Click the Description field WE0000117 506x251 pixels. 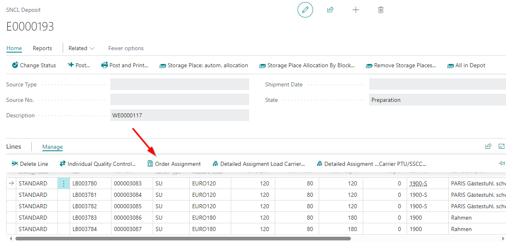(x=179, y=115)
